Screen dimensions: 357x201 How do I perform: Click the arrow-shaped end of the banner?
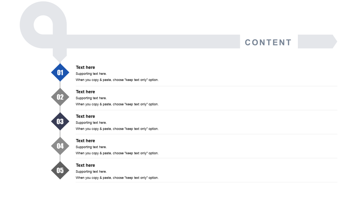[317, 42]
